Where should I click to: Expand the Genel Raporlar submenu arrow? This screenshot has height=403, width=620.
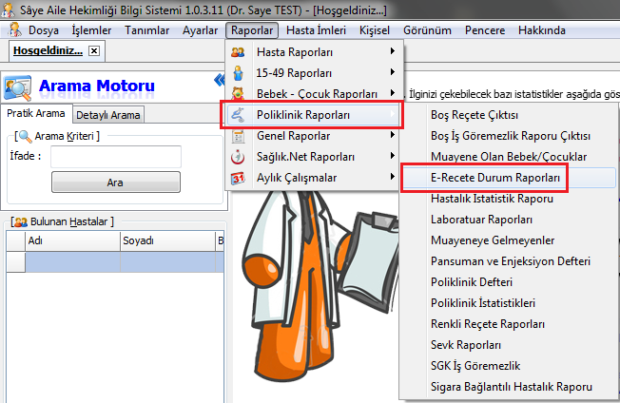coord(392,136)
